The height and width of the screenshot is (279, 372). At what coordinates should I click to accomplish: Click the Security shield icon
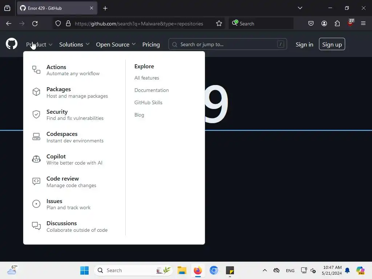point(36,114)
